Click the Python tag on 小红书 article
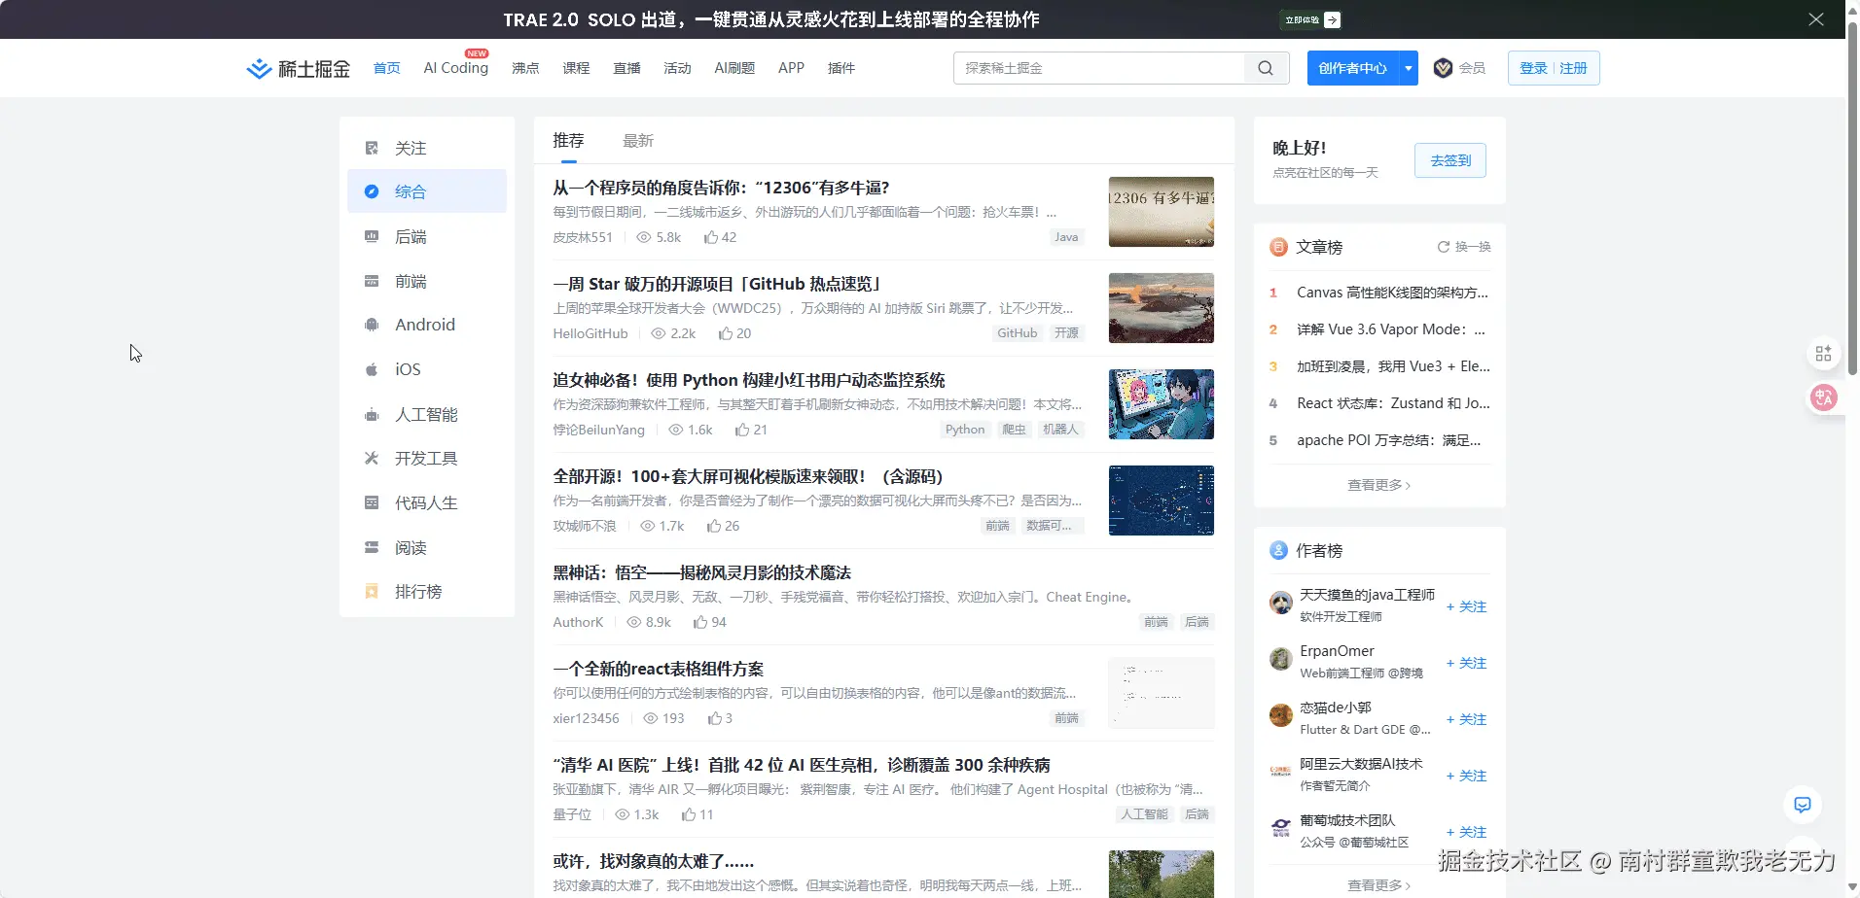Viewport: 1860px width, 898px height. 965,430
